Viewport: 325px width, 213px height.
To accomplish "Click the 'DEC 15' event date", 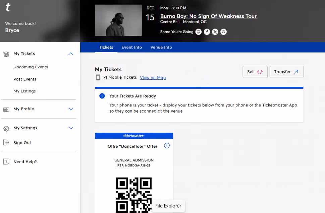I will 150,14.
